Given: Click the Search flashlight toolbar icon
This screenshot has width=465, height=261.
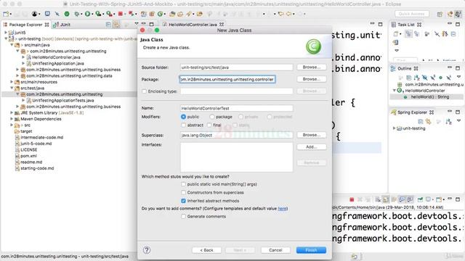Looking at the screenshot, I should [188, 14].
